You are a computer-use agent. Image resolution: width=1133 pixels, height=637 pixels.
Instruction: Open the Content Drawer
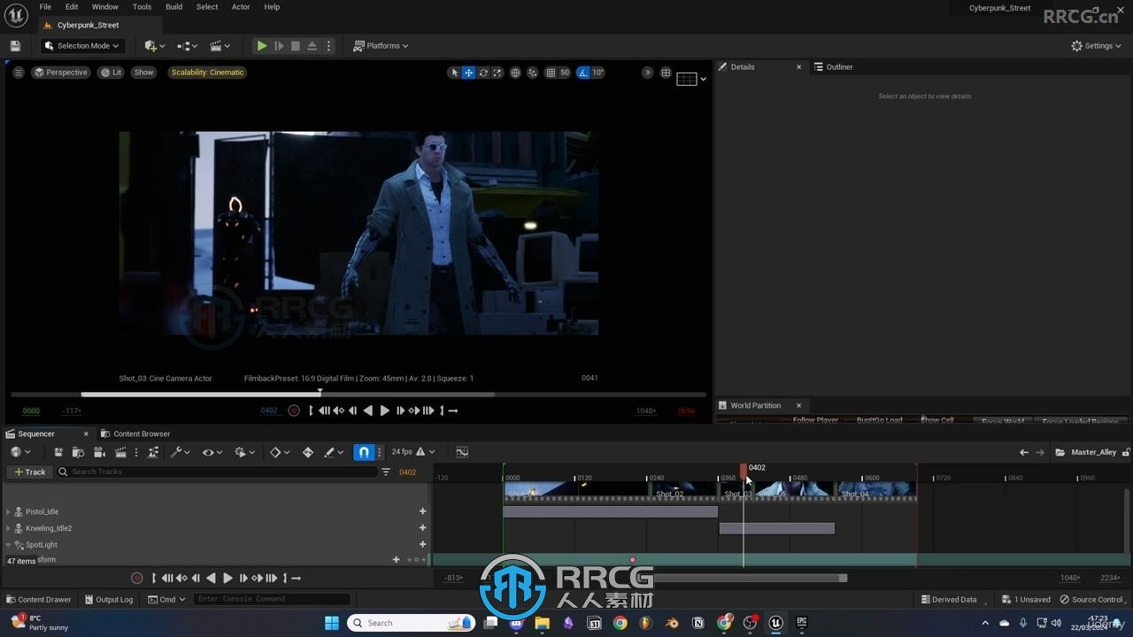38,599
